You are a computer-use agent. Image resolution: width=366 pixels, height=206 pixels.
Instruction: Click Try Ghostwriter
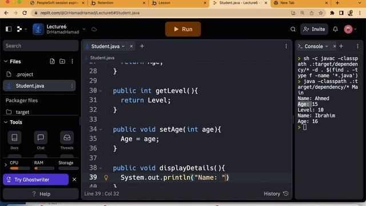coord(35,179)
